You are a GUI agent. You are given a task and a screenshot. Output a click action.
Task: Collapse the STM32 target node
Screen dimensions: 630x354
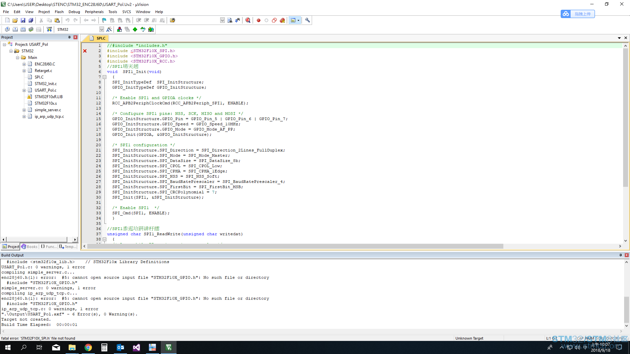pyautogui.click(x=11, y=51)
